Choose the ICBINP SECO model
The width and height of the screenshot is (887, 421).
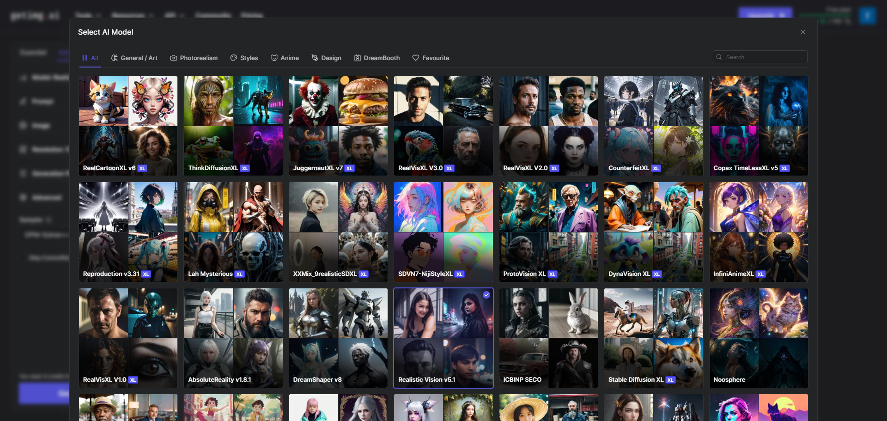coord(548,338)
